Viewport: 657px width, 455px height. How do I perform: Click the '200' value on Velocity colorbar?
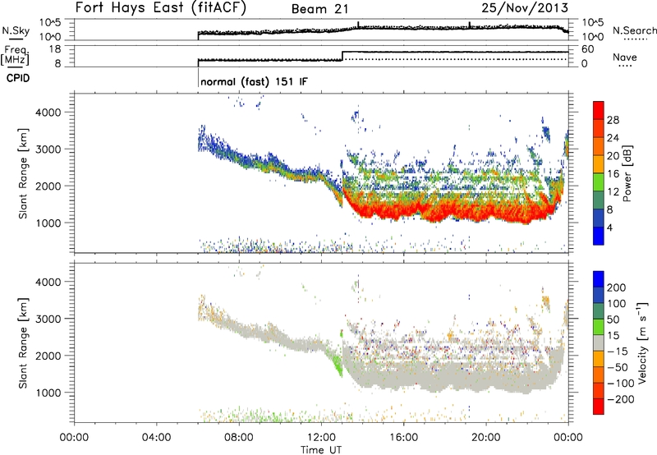[x=616, y=287]
